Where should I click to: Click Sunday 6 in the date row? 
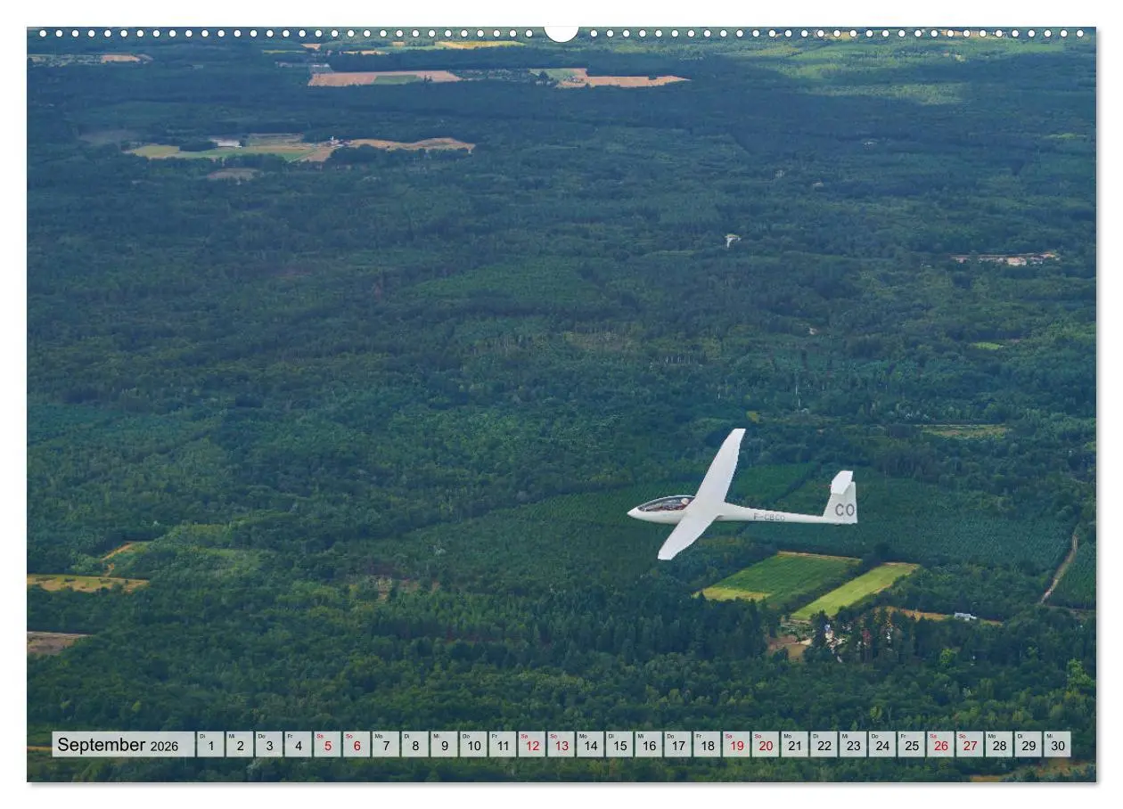(357, 745)
